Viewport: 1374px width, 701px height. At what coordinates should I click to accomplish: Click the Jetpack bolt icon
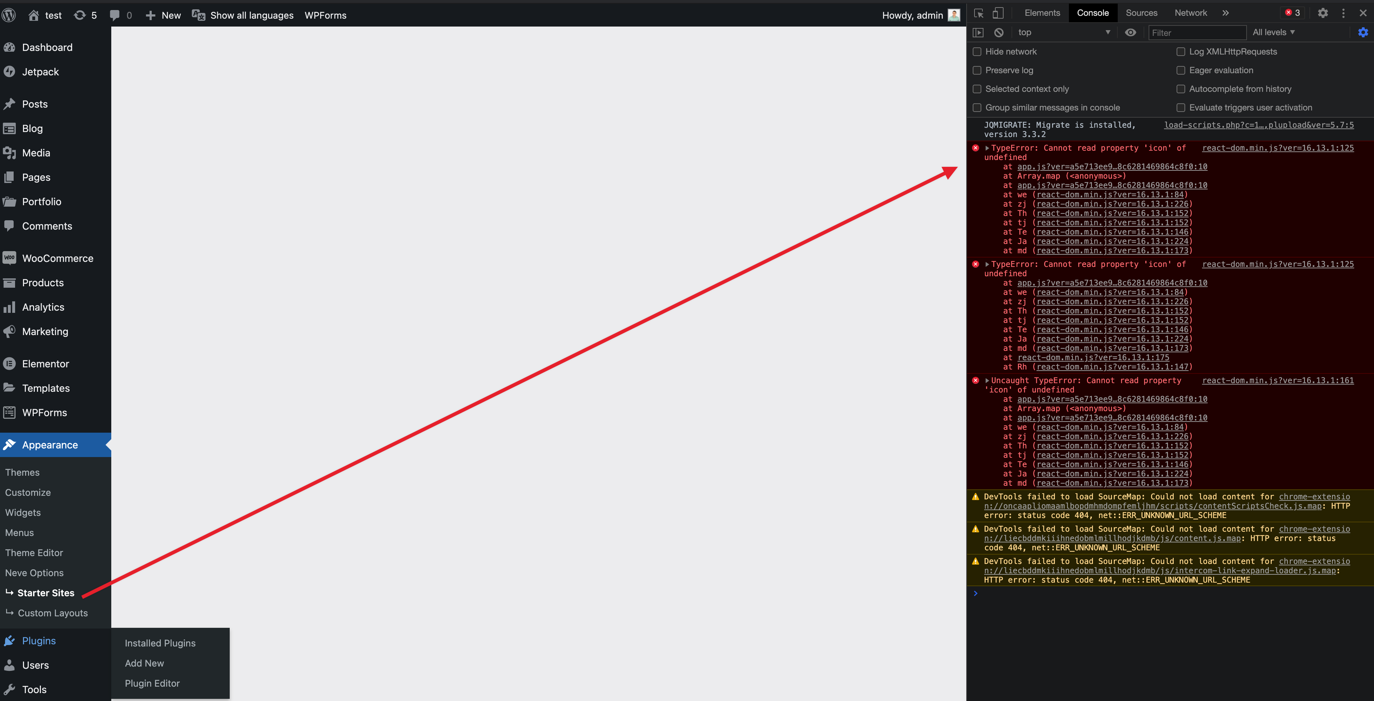pyautogui.click(x=10, y=71)
